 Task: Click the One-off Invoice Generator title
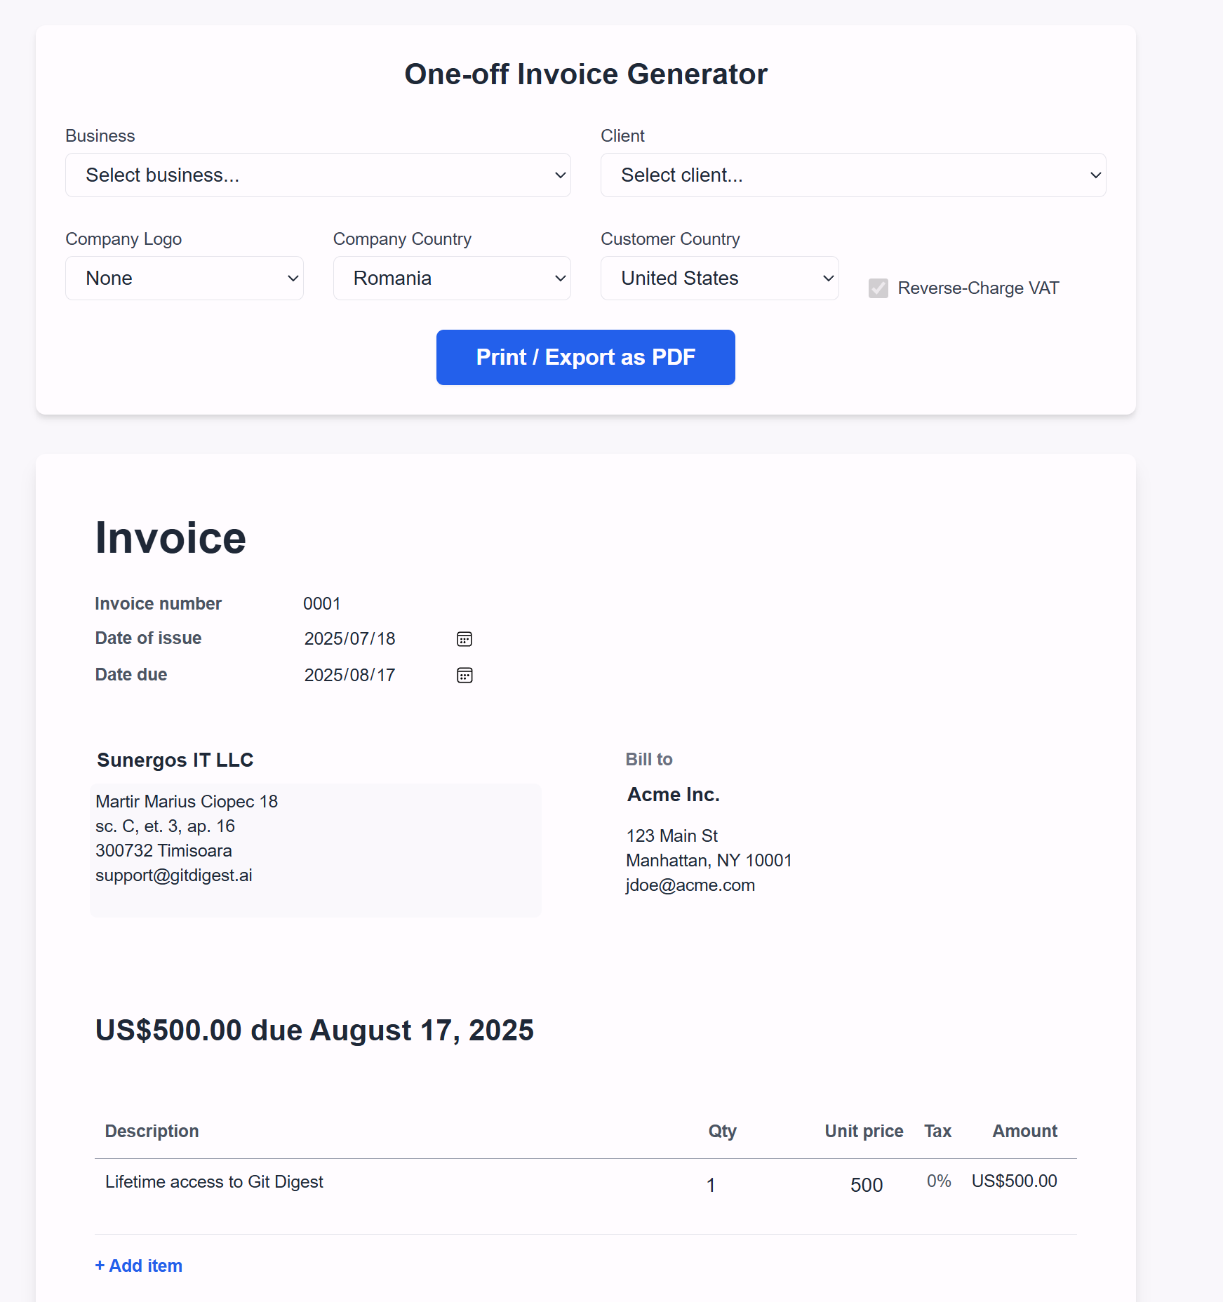586,74
